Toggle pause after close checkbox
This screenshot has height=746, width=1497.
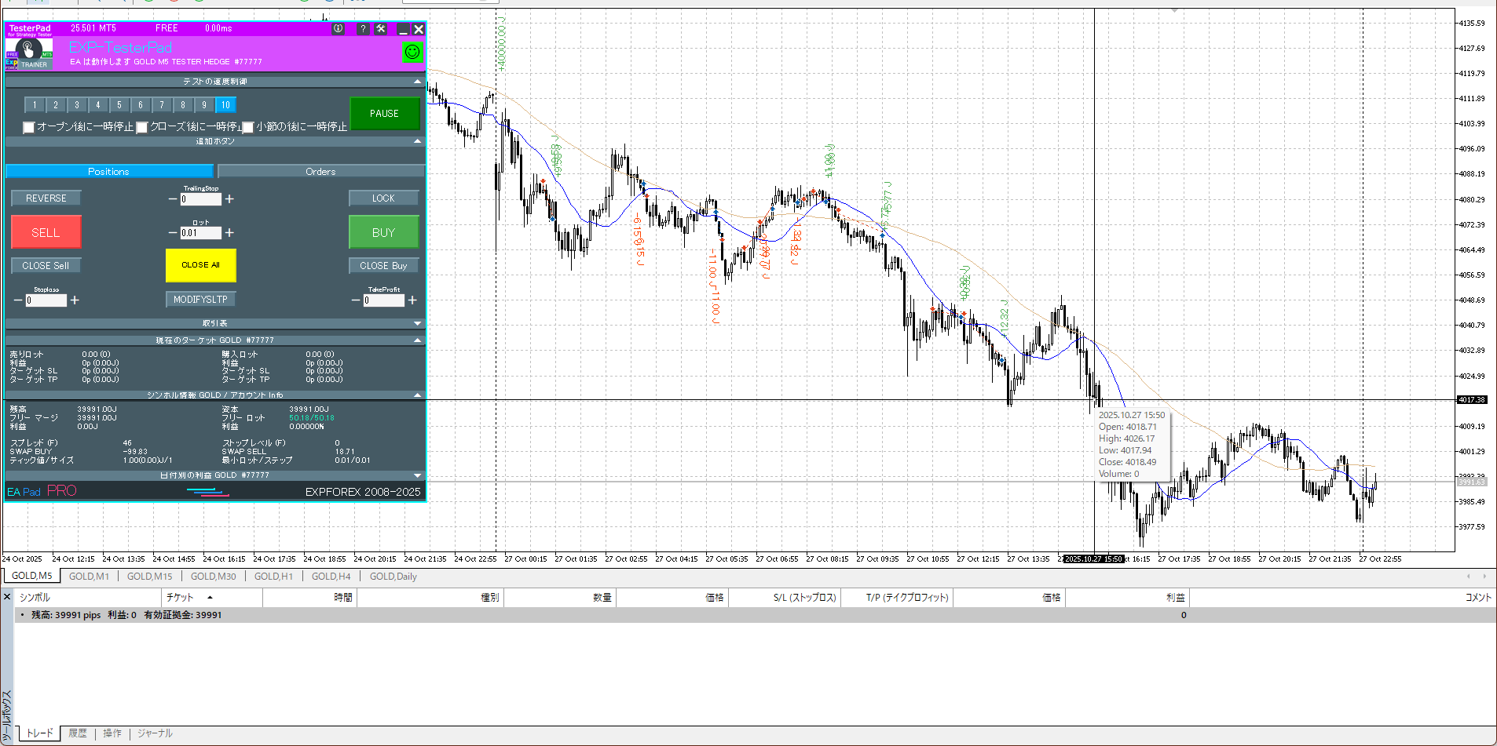pyautogui.click(x=142, y=127)
